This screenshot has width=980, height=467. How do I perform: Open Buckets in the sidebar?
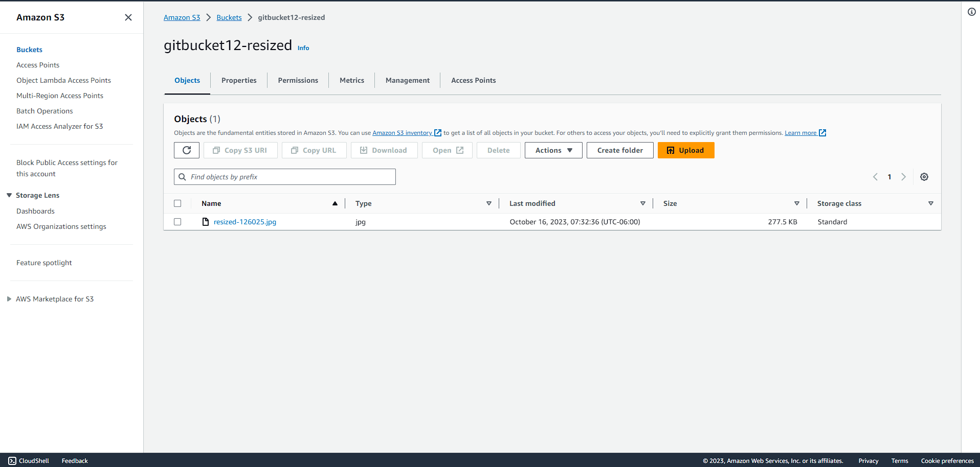pos(29,50)
